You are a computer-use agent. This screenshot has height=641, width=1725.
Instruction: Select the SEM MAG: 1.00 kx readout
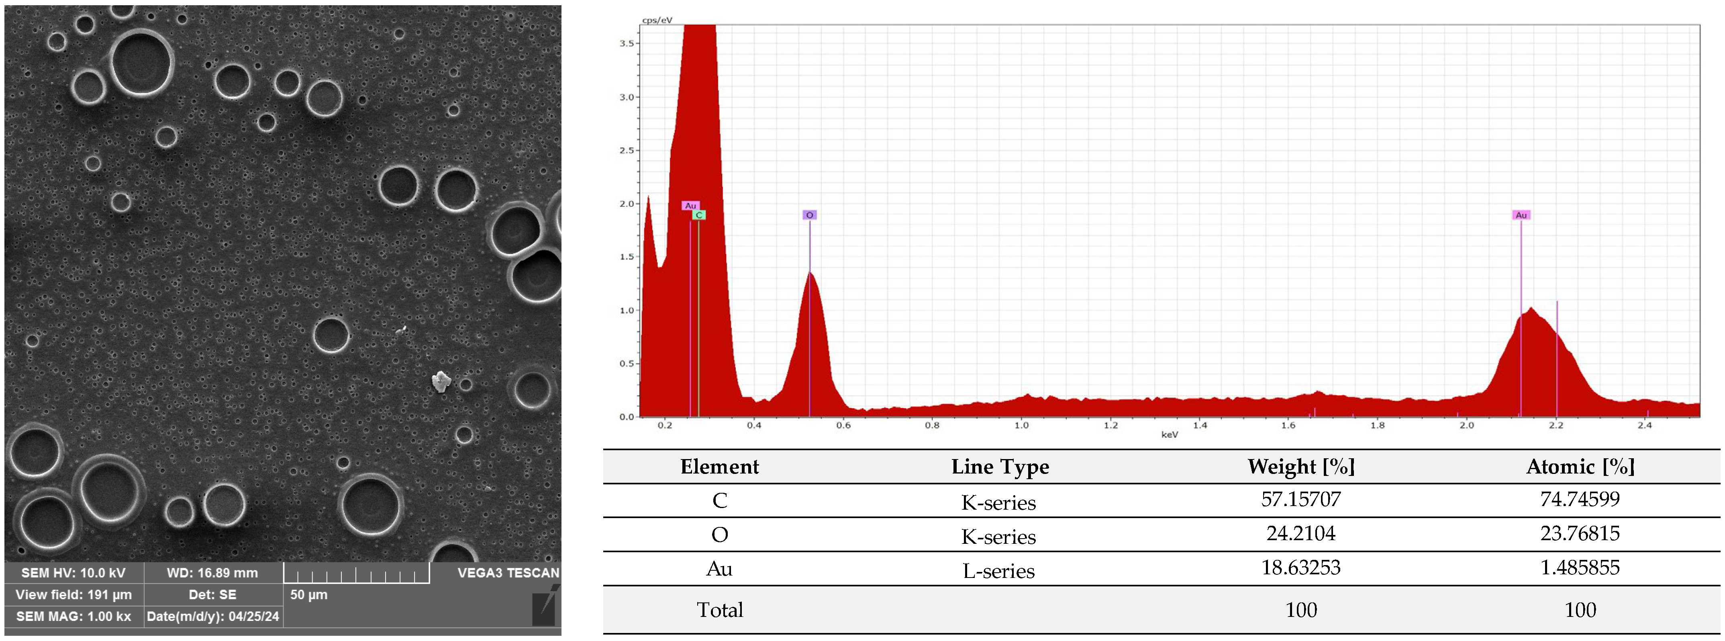73,616
